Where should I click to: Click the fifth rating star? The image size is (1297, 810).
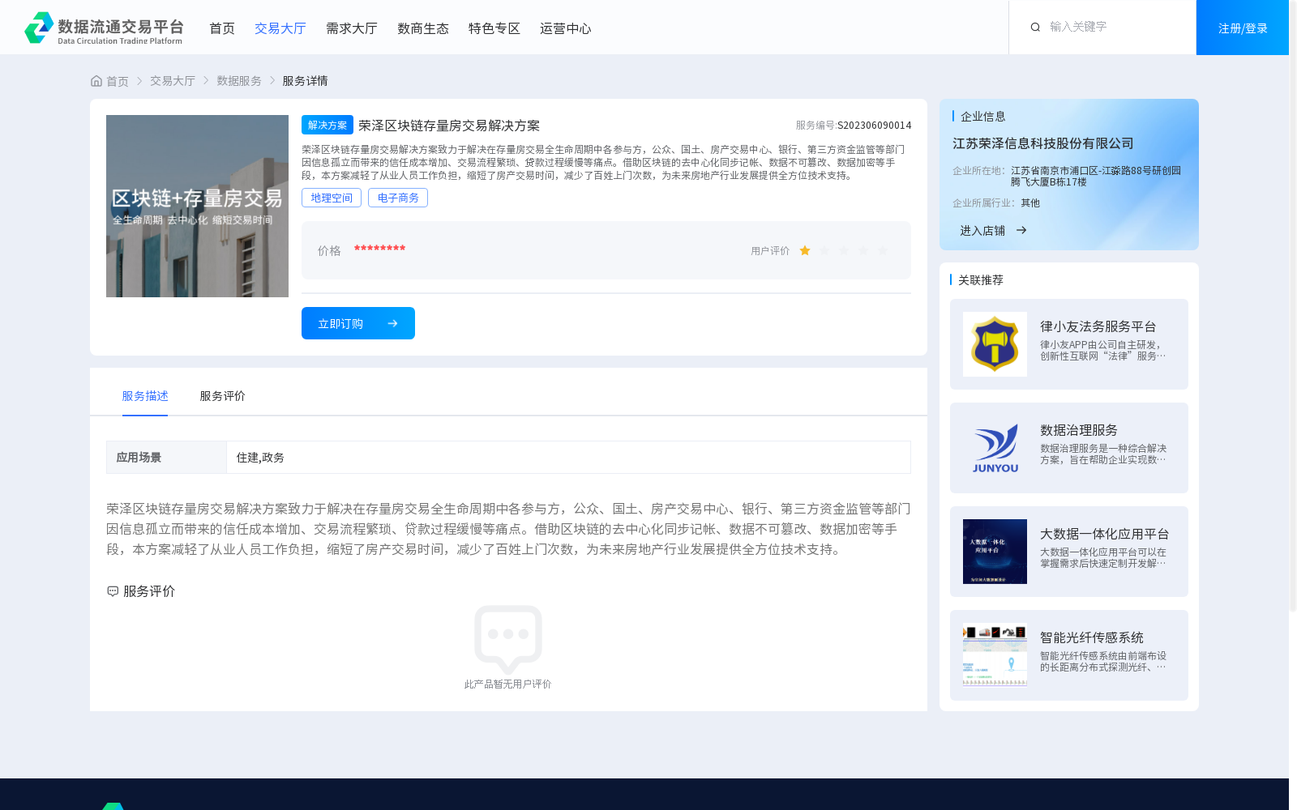[883, 251]
